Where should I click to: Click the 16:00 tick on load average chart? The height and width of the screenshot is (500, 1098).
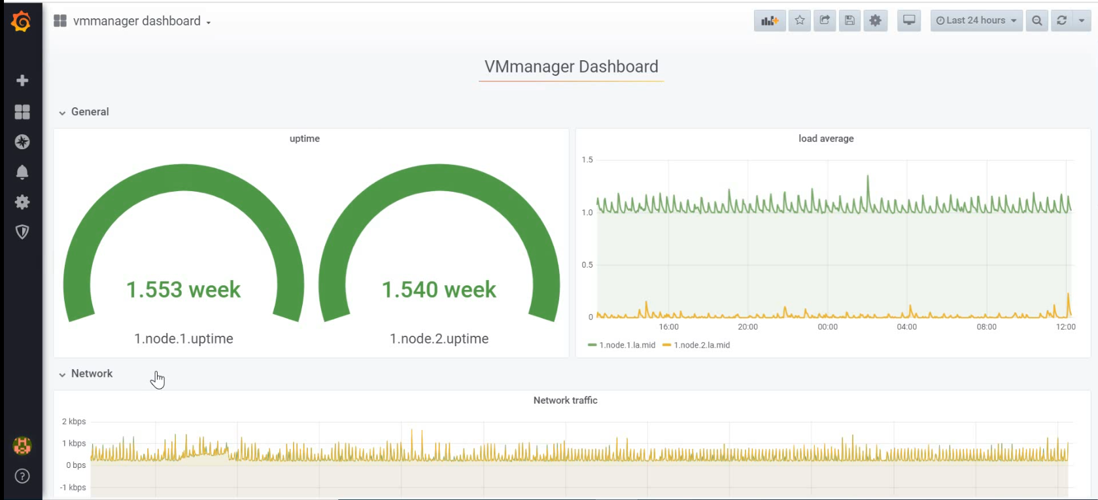click(x=668, y=327)
